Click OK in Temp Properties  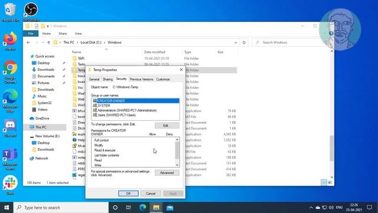pyautogui.click(x=128, y=193)
